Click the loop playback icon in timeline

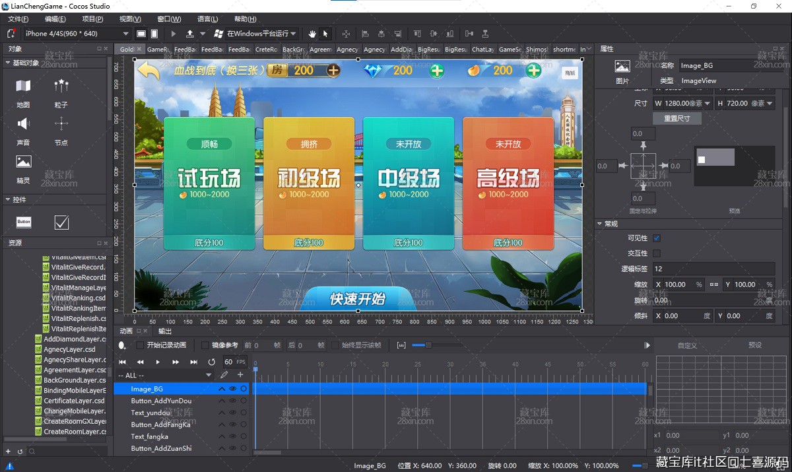coord(211,362)
